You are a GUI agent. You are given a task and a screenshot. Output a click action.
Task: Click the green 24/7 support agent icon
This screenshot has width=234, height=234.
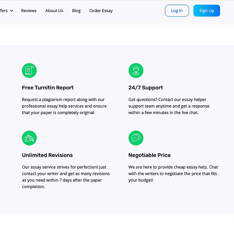[136, 71]
